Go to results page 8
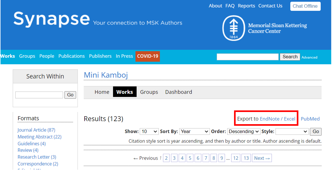This screenshot has height=175, width=332. coord(214,158)
